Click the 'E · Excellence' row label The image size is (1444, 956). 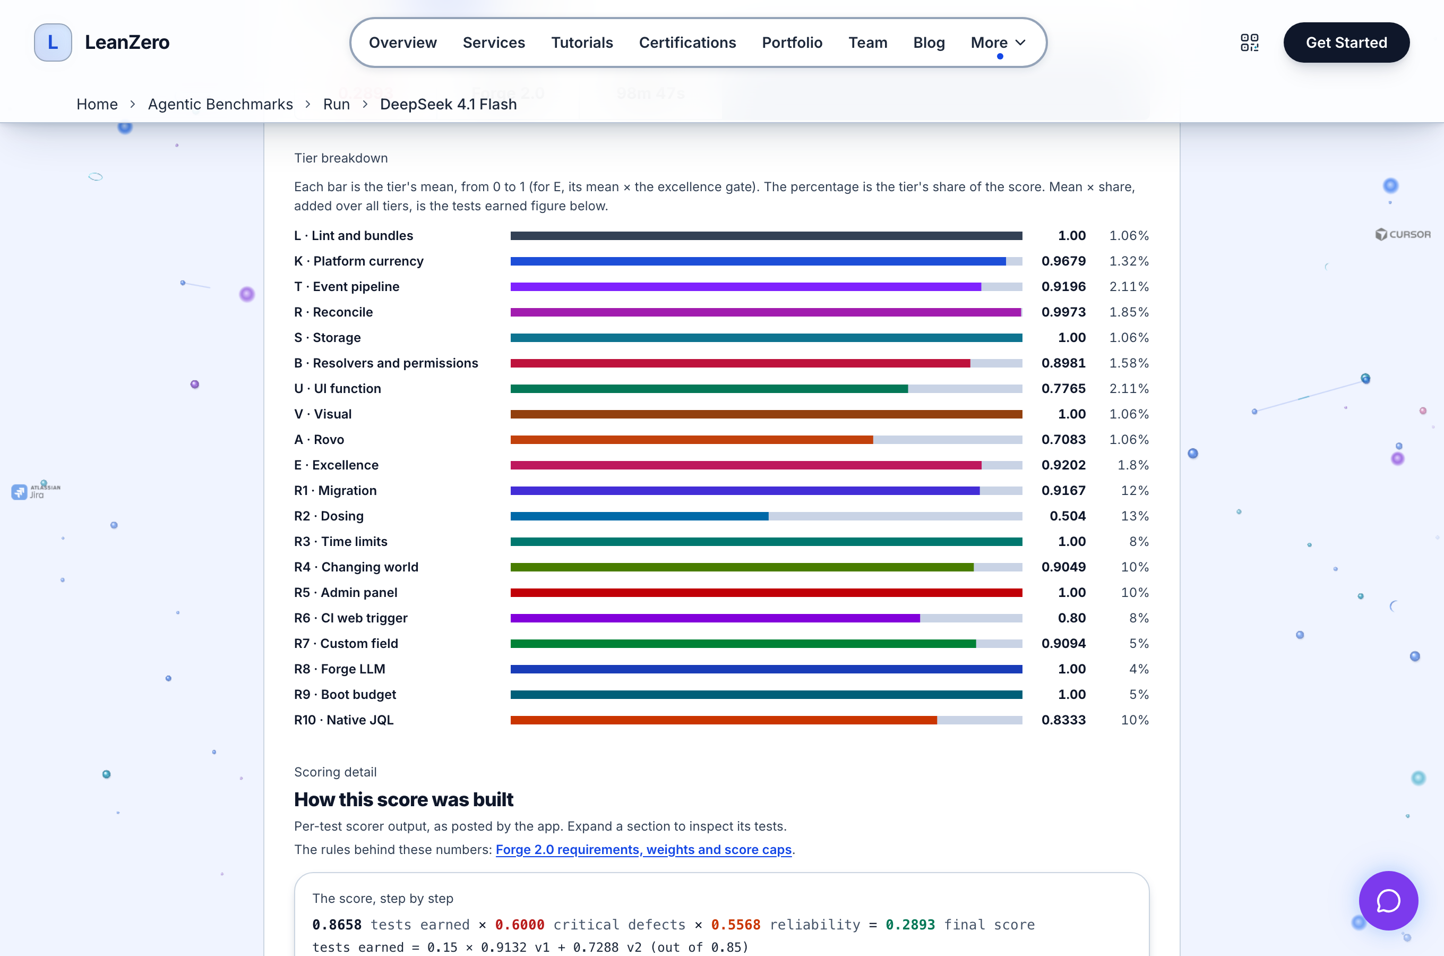coord(336,465)
